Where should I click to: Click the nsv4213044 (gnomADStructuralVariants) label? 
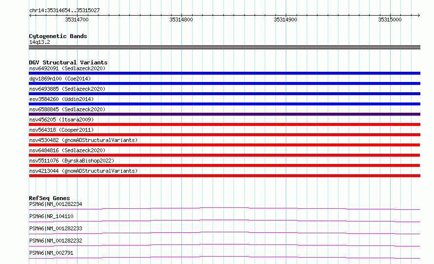pos(83,171)
